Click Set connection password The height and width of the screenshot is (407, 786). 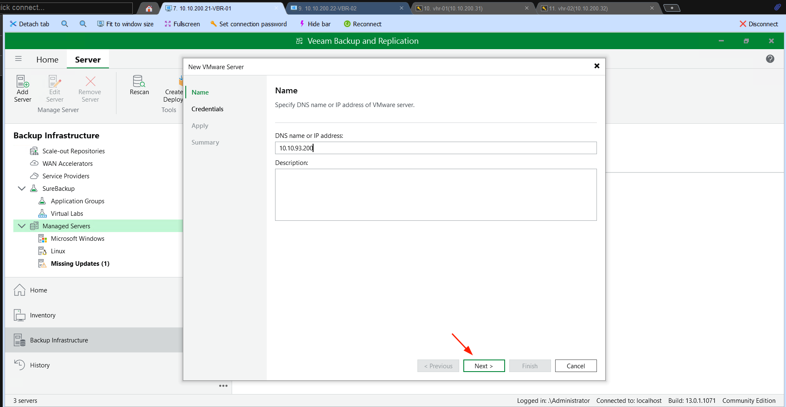[249, 24]
